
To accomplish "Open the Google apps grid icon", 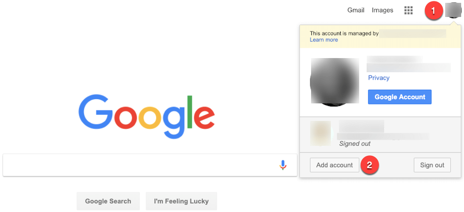I will [408, 10].
